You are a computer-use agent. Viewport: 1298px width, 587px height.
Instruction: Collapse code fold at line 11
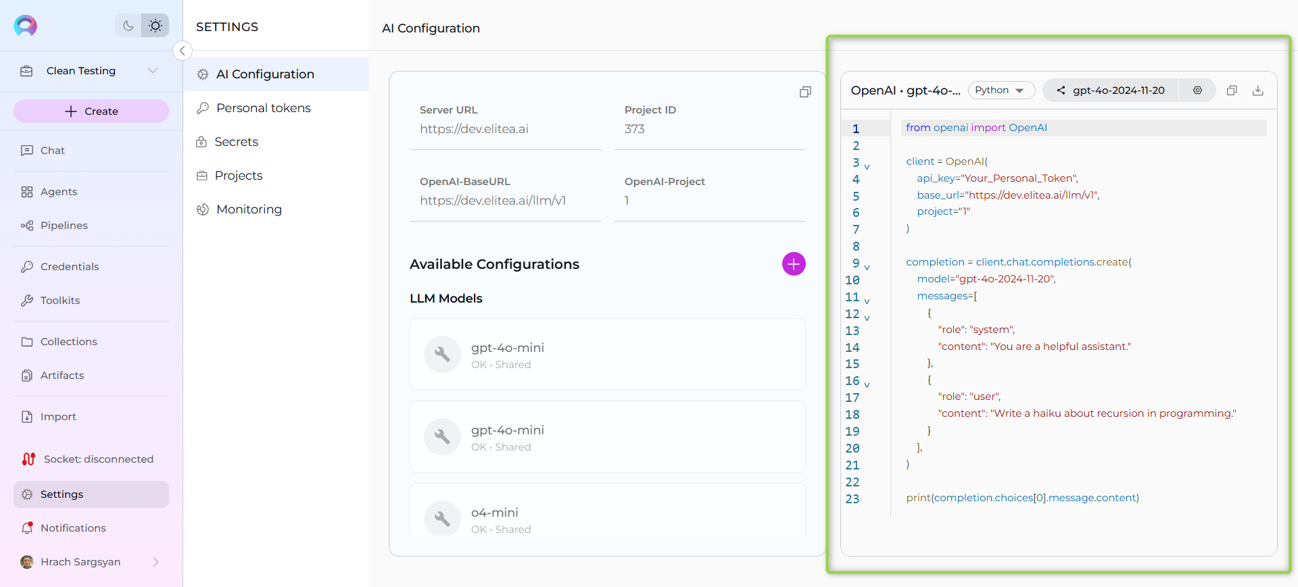coord(867,301)
